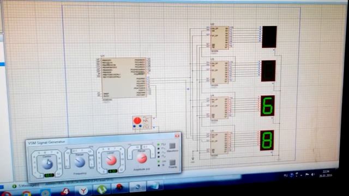
Task: Click the second blank seven-segment display
Action: coord(268,71)
